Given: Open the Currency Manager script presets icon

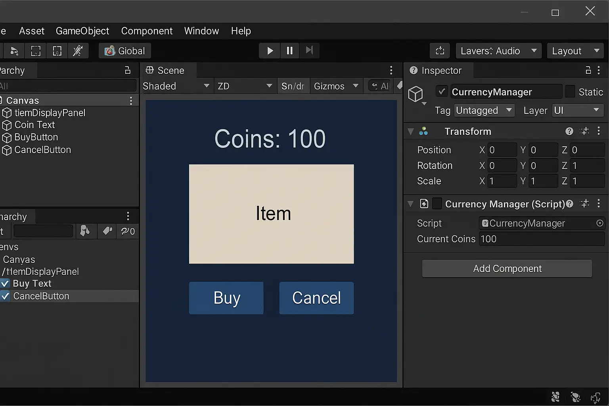Looking at the screenshot, I should coord(584,204).
